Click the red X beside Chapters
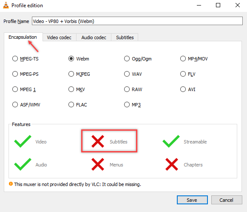The width and height of the screenshot is (247, 212). [x=172, y=164]
